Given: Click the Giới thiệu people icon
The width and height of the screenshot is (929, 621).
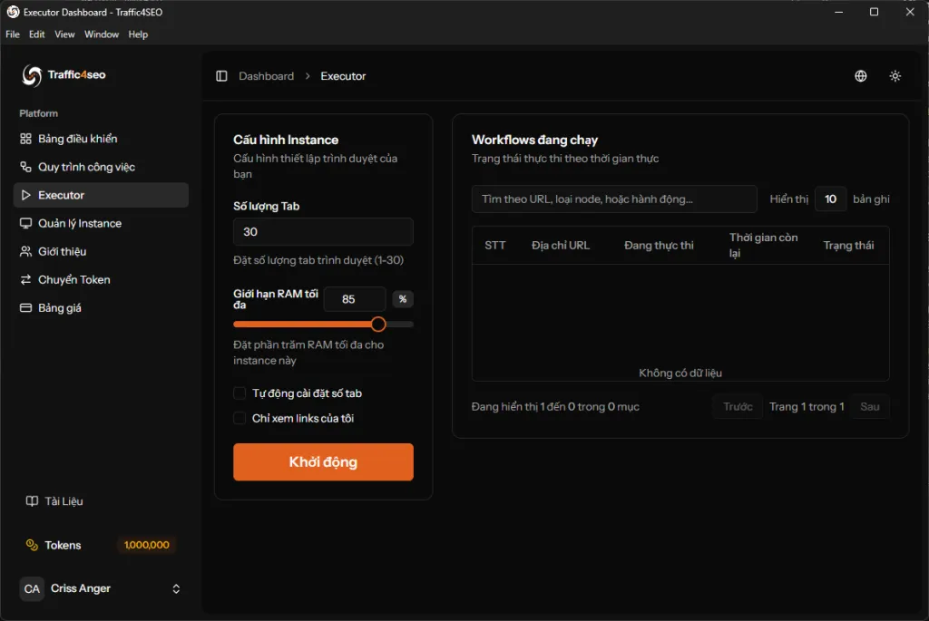Looking at the screenshot, I should (x=25, y=252).
